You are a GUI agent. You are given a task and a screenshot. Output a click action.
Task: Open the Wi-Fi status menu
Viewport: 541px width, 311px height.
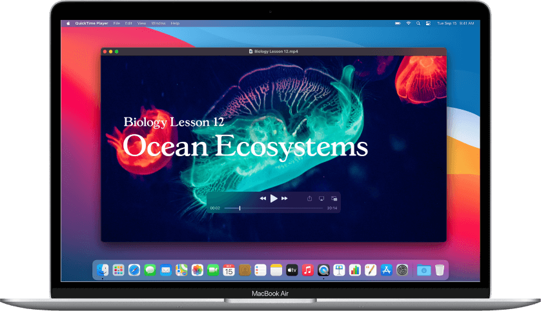(408, 23)
